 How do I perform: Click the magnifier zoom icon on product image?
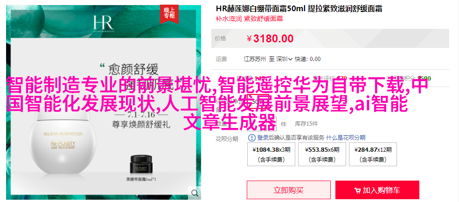point(195,192)
